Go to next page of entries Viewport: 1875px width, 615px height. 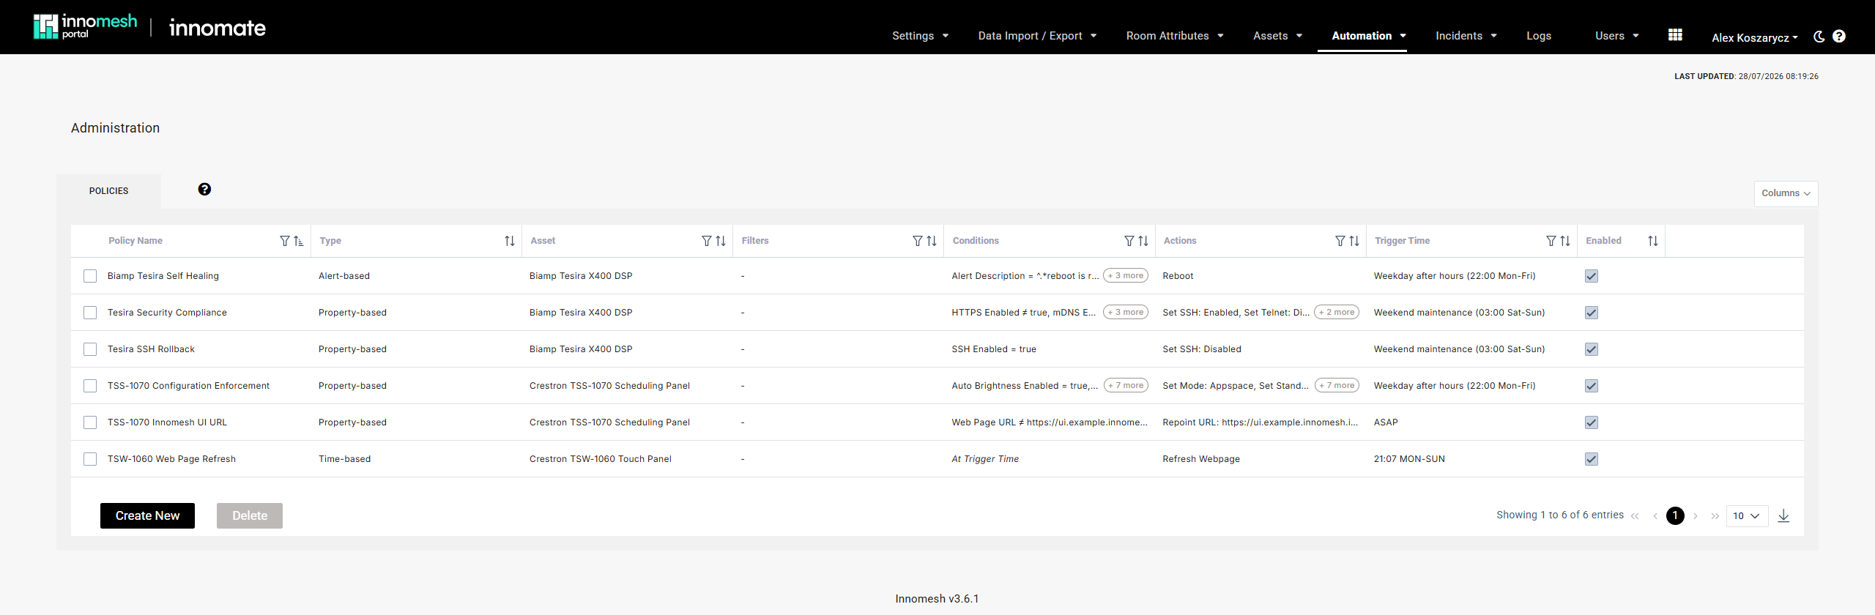point(1696,516)
